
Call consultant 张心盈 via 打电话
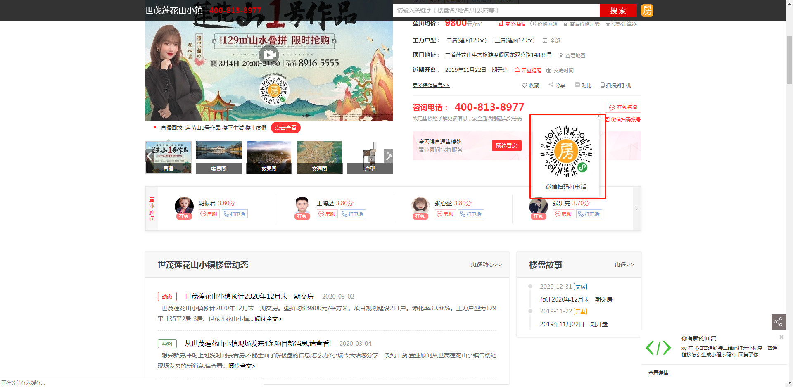pos(471,214)
